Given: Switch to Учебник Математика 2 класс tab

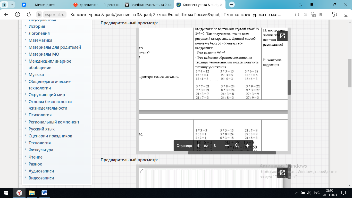Looking at the screenshot, I should click(146, 5).
